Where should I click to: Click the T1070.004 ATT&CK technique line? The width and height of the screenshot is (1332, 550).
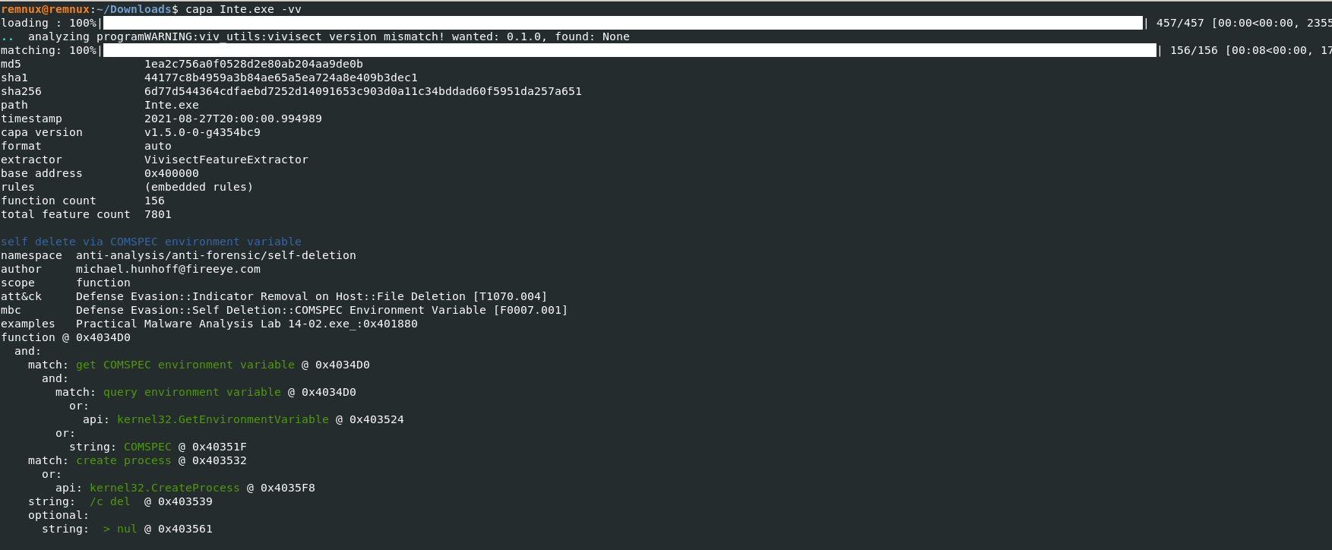point(312,296)
